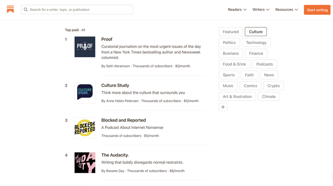The image size is (333, 186).
Task: Select the Featured category filter
Action: pos(231,32)
